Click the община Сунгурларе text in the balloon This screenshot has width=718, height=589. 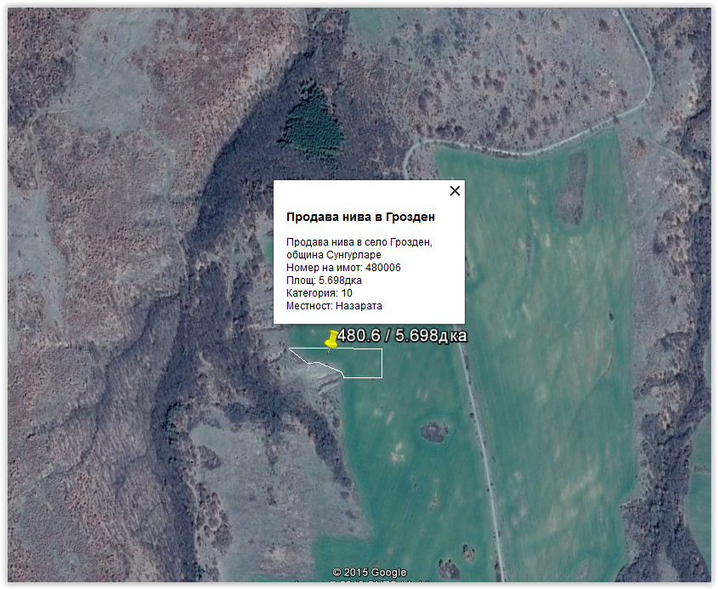(334, 255)
